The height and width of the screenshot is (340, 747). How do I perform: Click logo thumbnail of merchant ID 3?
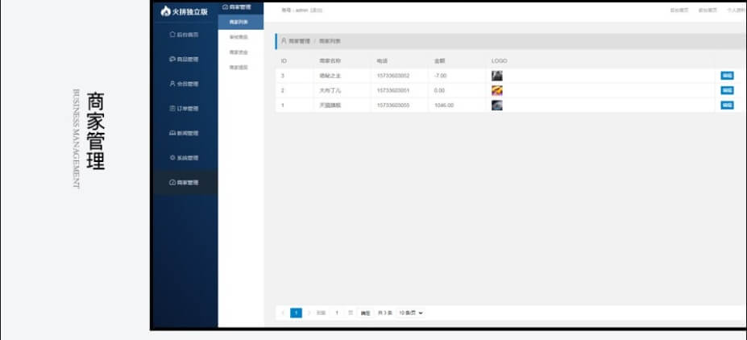coord(497,75)
